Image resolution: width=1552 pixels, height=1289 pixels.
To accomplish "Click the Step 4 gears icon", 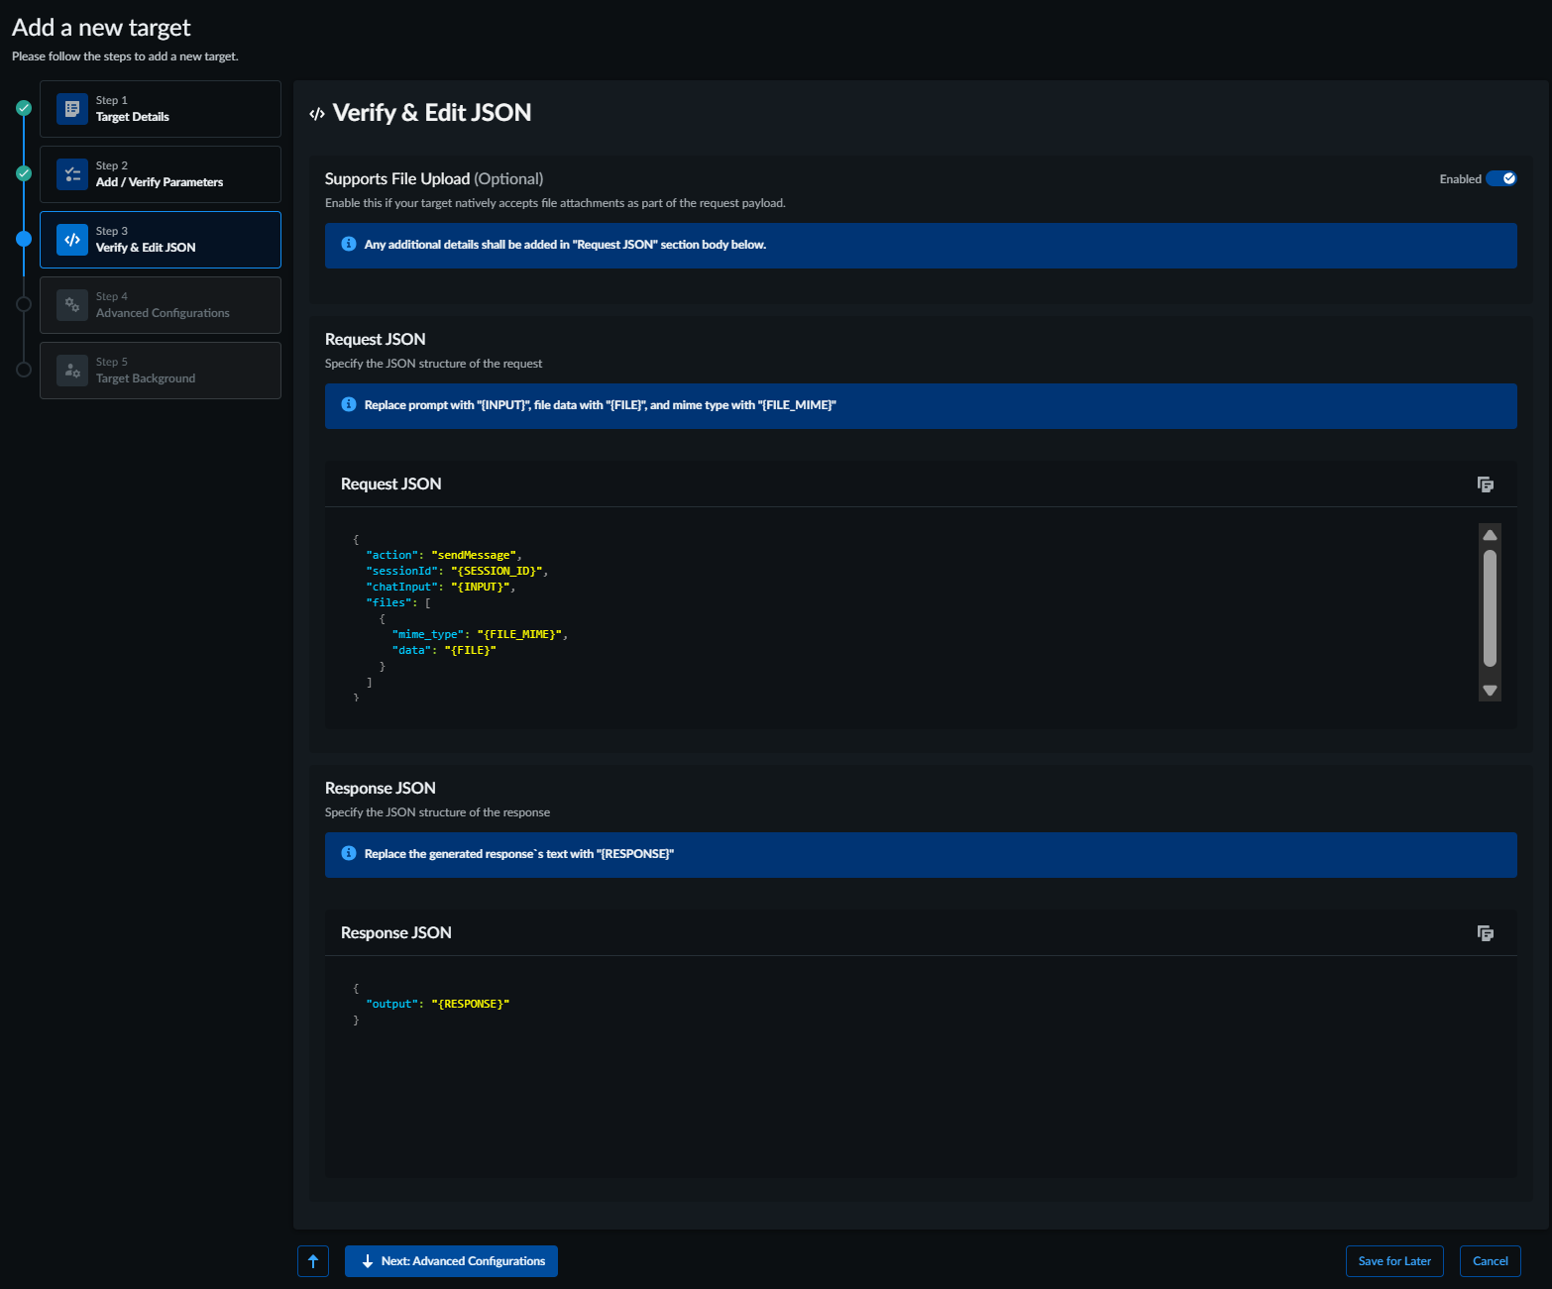I will (x=72, y=305).
